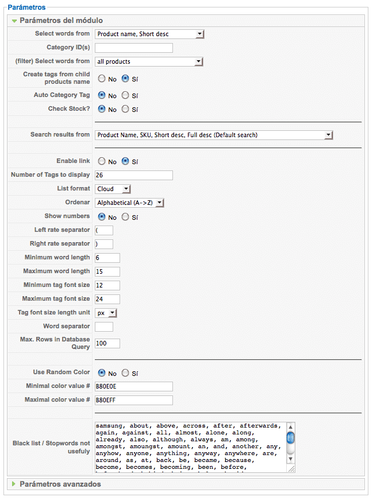Select Sí for Show numbers
Screen dimensions: 373x501
click(125, 216)
